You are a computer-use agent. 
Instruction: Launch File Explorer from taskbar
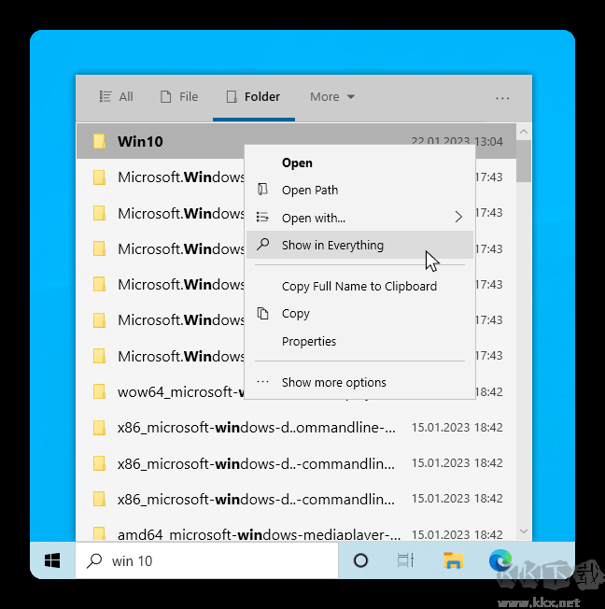point(453,560)
